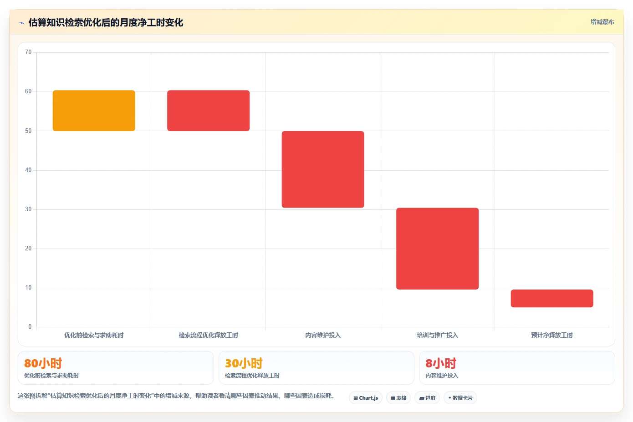Select the red 检索流程优化释放工时 bar

coord(208,111)
